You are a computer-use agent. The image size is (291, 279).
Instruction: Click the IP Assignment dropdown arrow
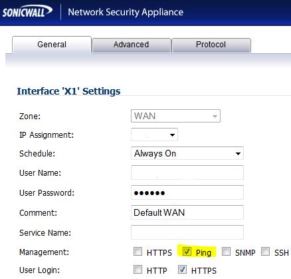tap(172, 135)
